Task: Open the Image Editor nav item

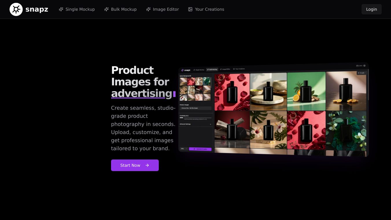Action: point(163,9)
